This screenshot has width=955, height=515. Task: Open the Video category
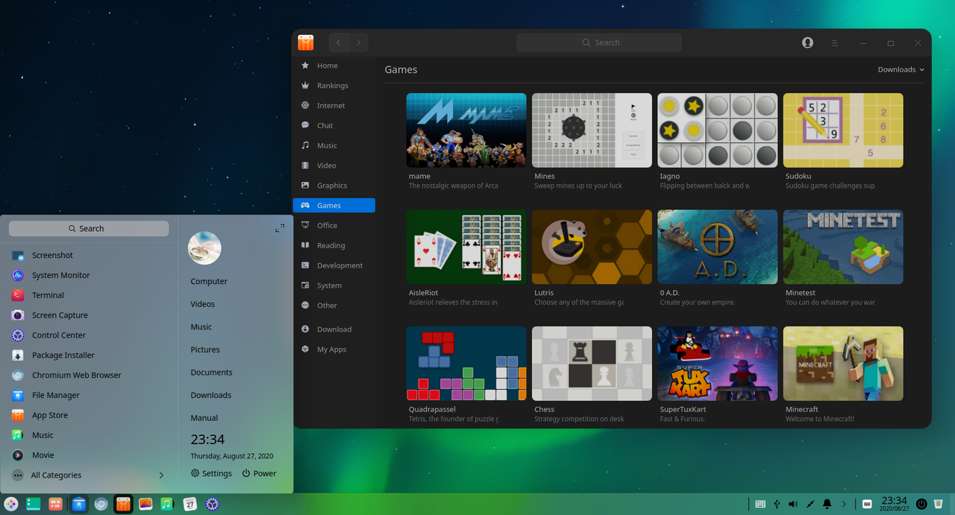point(334,165)
